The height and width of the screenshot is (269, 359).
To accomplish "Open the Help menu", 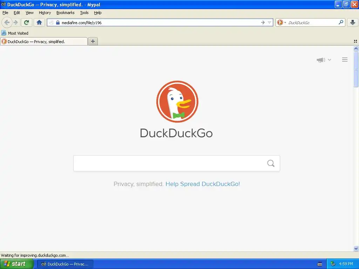I will point(98,13).
